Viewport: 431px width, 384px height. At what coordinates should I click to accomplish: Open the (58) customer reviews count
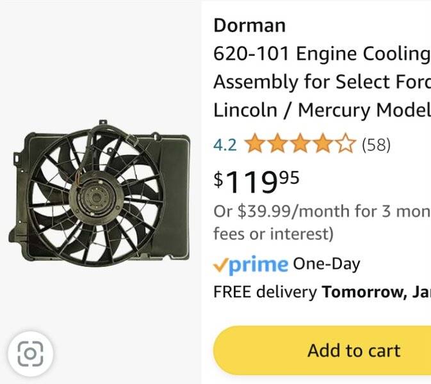pos(376,145)
